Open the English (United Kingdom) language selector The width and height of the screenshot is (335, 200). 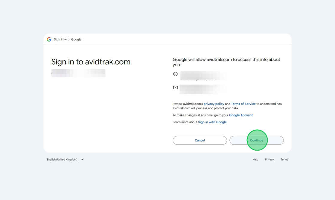click(62, 160)
